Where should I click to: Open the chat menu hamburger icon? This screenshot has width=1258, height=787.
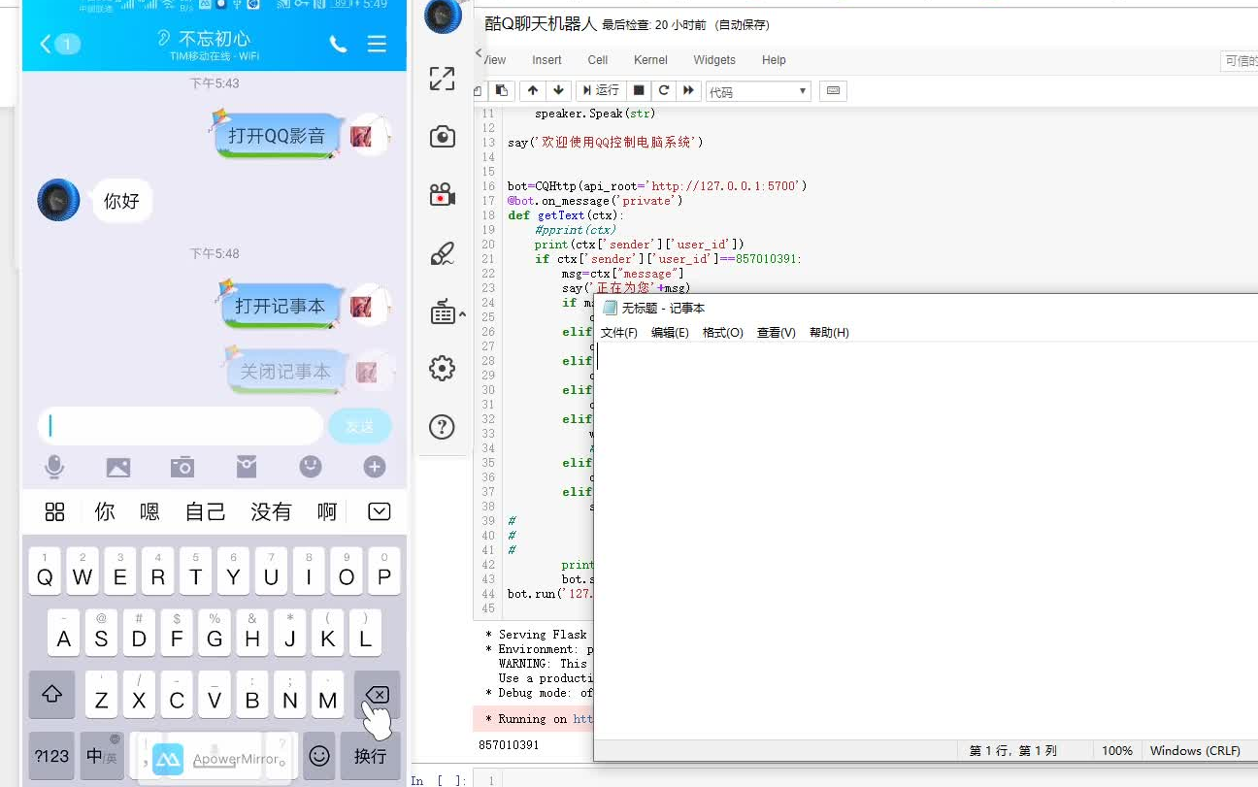377,44
